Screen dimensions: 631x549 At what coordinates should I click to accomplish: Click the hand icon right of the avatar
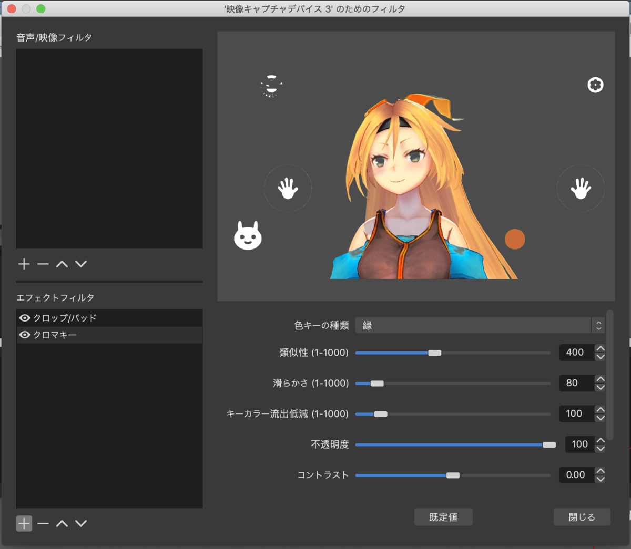581,188
